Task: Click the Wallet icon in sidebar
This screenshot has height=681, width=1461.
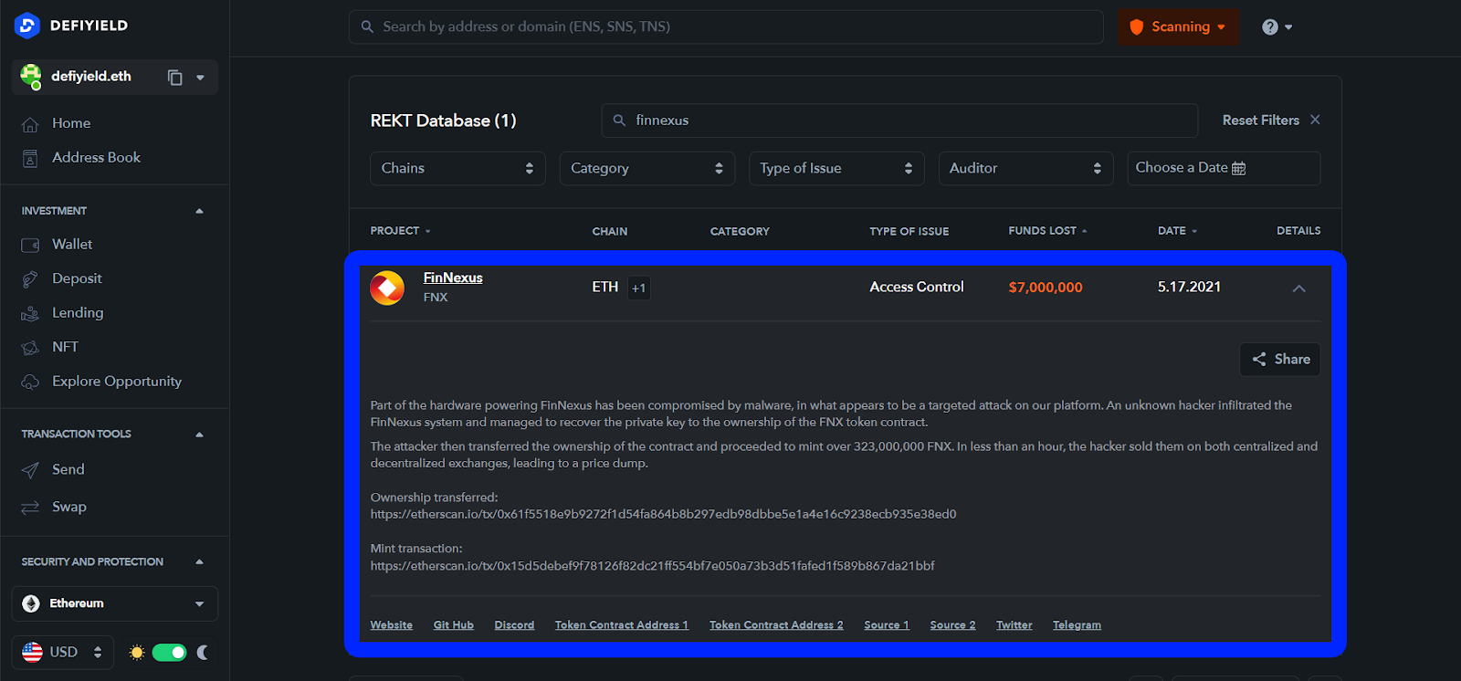Action: coord(30,245)
